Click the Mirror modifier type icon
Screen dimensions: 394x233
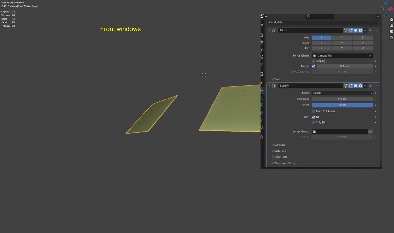(x=274, y=30)
